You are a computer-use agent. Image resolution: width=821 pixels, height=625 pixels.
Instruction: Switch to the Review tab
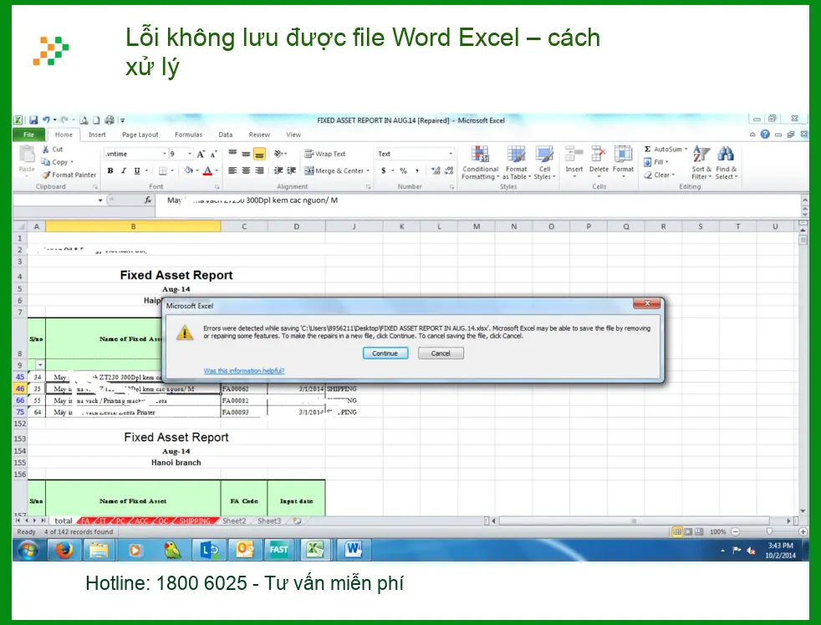pos(259,135)
